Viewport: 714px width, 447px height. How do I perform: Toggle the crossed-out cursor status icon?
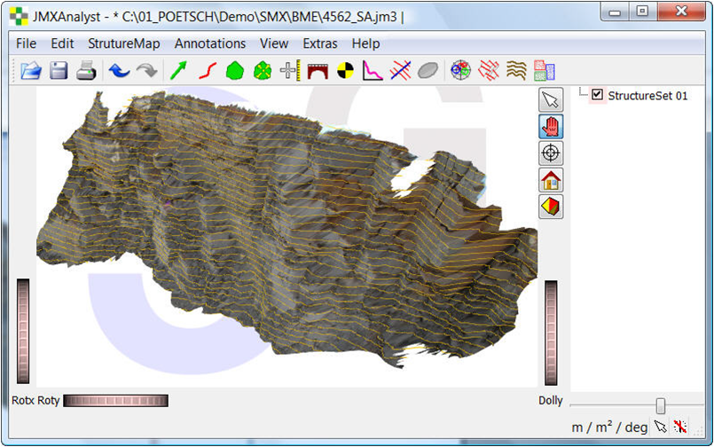click(679, 427)
